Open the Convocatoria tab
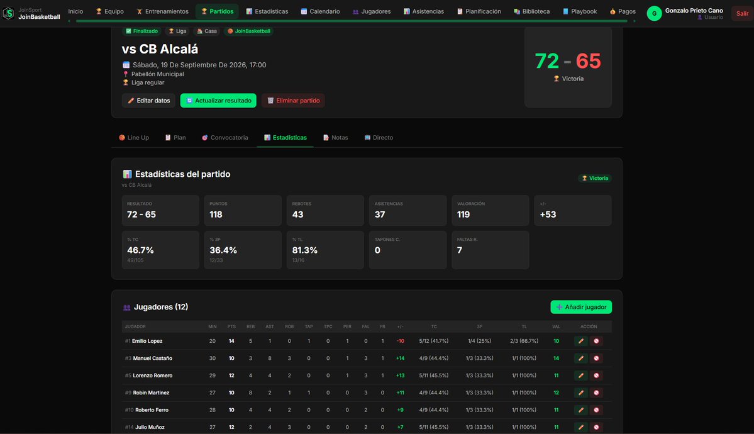 [x=225, y=138]
